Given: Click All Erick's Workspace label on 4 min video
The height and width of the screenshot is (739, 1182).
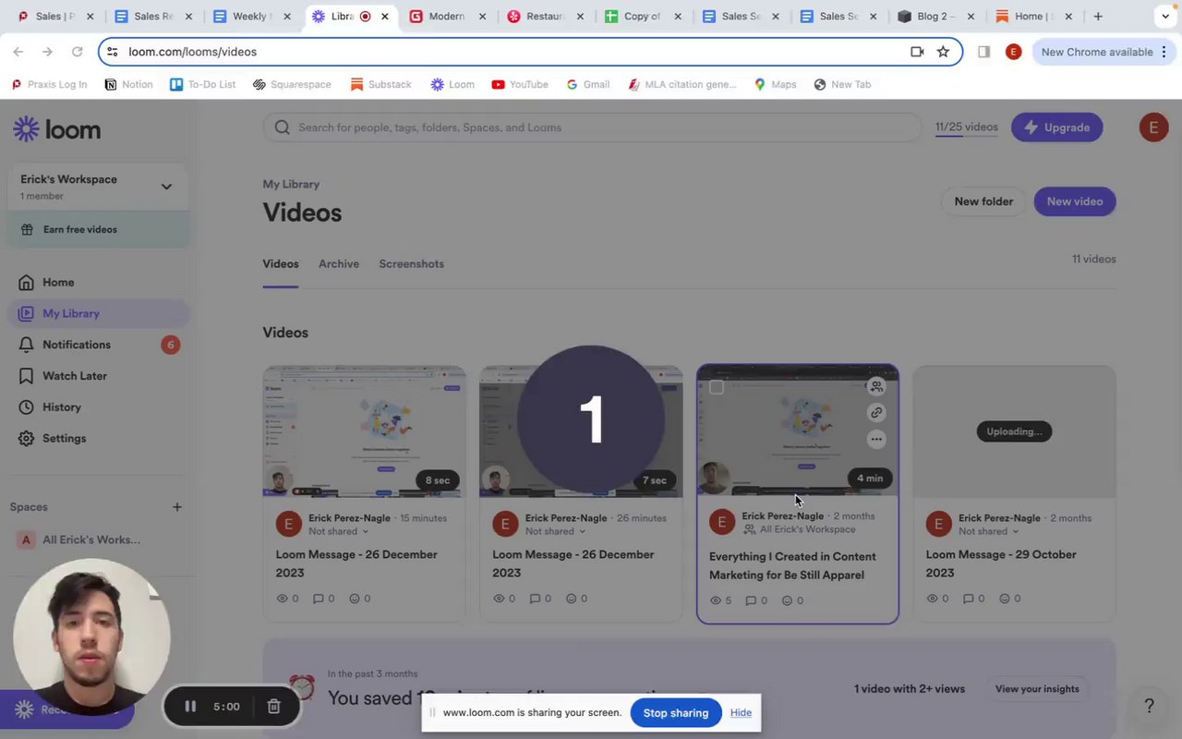Looking at the screenshot, I should 800,529.
